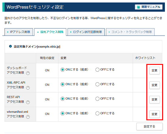Viewport: 167px width, 134px height.
Task: Open help icon for REST API アクセス制限
Action: point(28,102)
